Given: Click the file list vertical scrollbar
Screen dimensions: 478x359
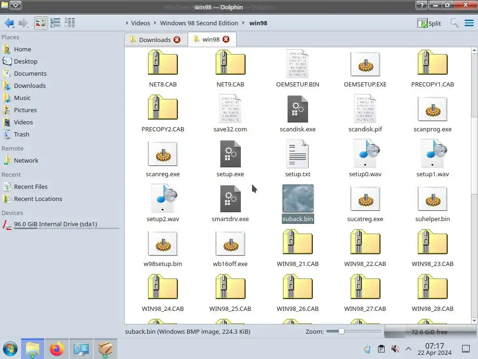Looking at the screenshot, I should 474,186.
